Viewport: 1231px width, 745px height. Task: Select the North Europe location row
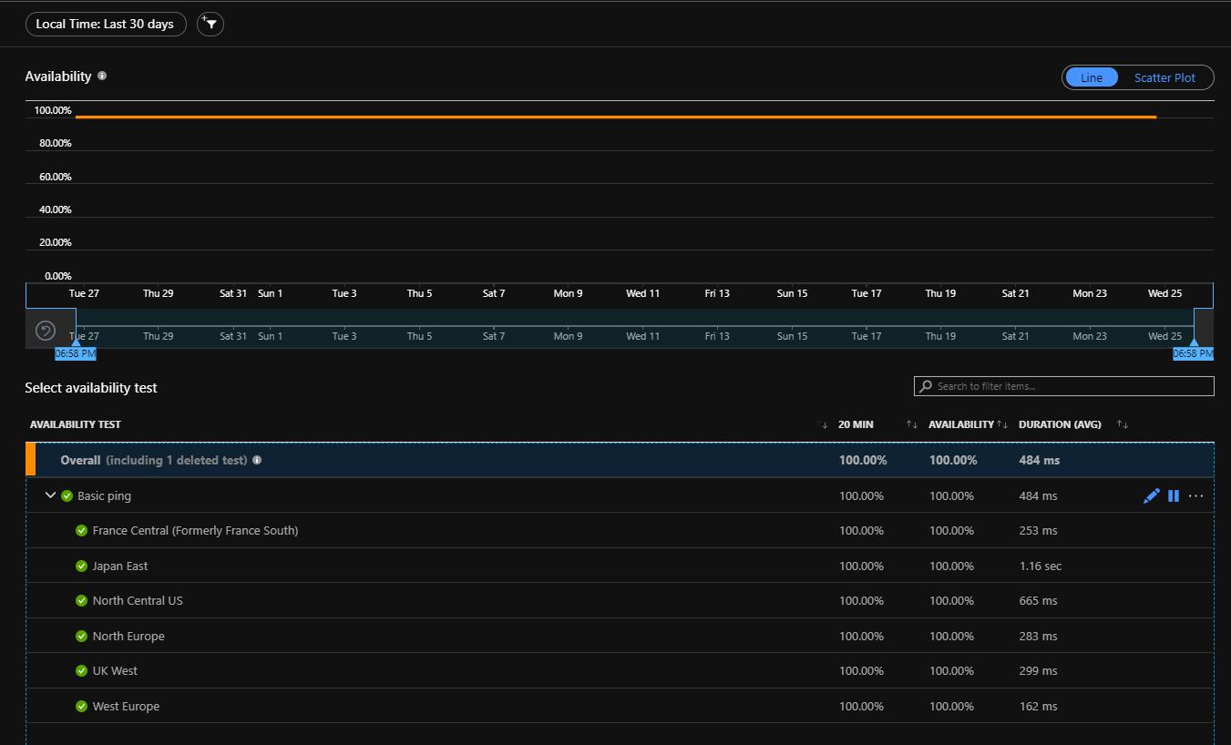tap(620, 636)
